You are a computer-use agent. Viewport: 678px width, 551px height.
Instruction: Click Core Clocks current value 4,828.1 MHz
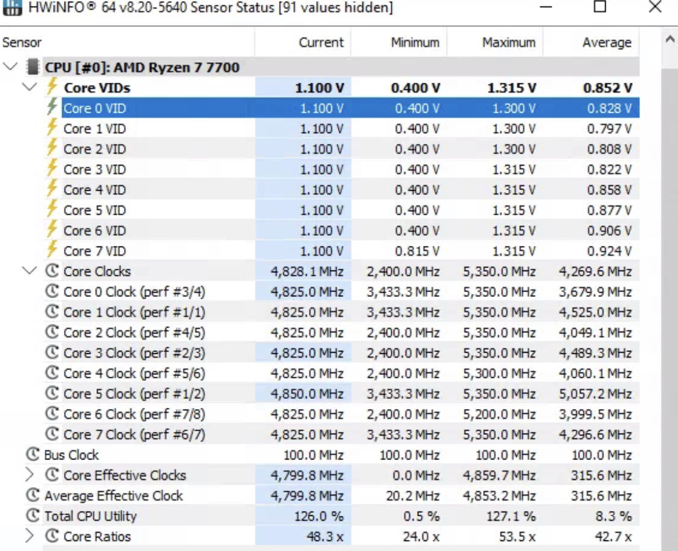coord(307,271)
